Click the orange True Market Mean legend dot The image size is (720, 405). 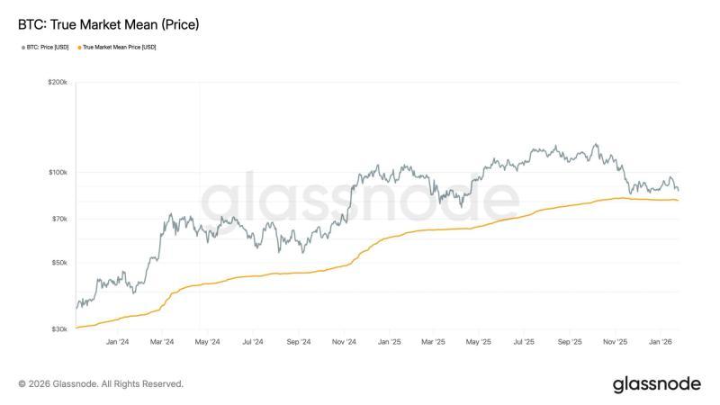point(78,47)
